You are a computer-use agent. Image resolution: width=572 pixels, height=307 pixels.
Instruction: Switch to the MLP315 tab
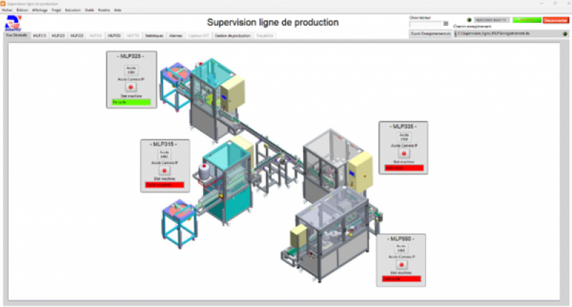pyautogui.click(x=39, y=36)
